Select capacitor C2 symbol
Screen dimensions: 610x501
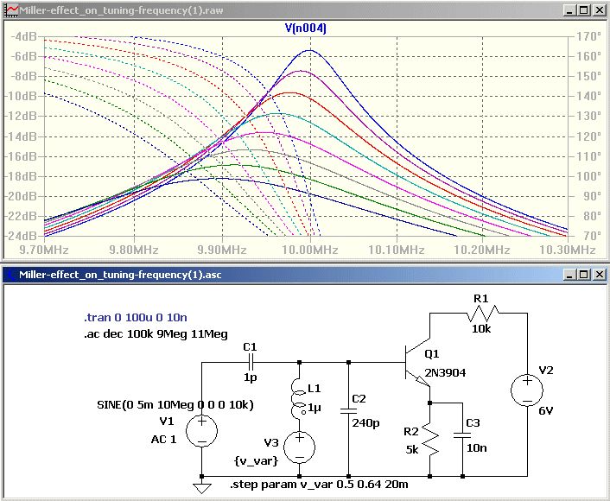tap(348, 411)
